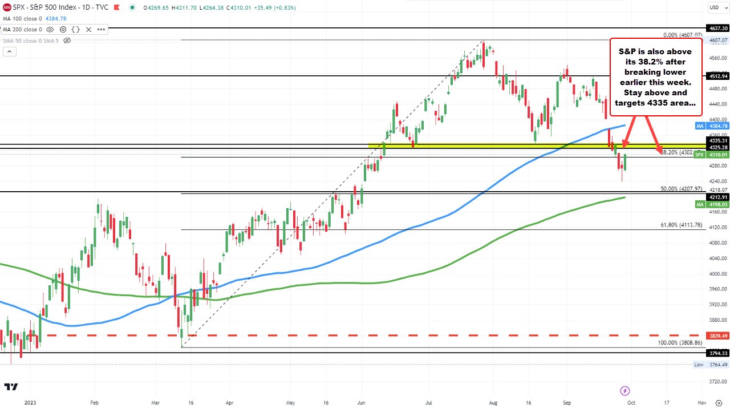This screenshot has width=730, height=412.
Task: Show hidden SMA 50 via its crossed-eye icon
Action: [x=67, y=41]
